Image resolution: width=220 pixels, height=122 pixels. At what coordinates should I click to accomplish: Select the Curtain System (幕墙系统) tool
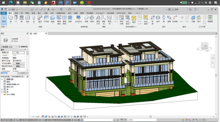[59, 20]
